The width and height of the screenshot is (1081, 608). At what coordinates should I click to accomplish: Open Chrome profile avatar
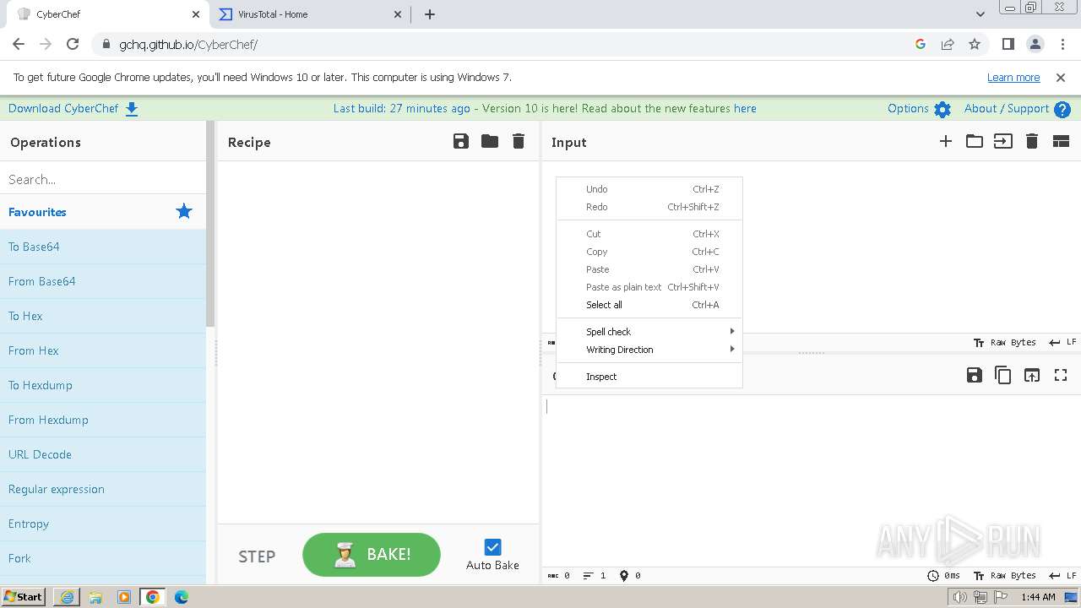pyautogui.click(x=1035, y=44)
